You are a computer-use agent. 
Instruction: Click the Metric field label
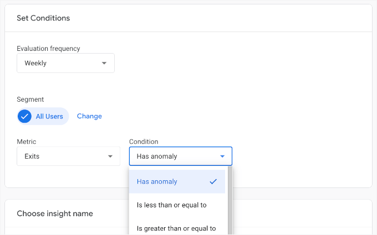tap(27, 142)
